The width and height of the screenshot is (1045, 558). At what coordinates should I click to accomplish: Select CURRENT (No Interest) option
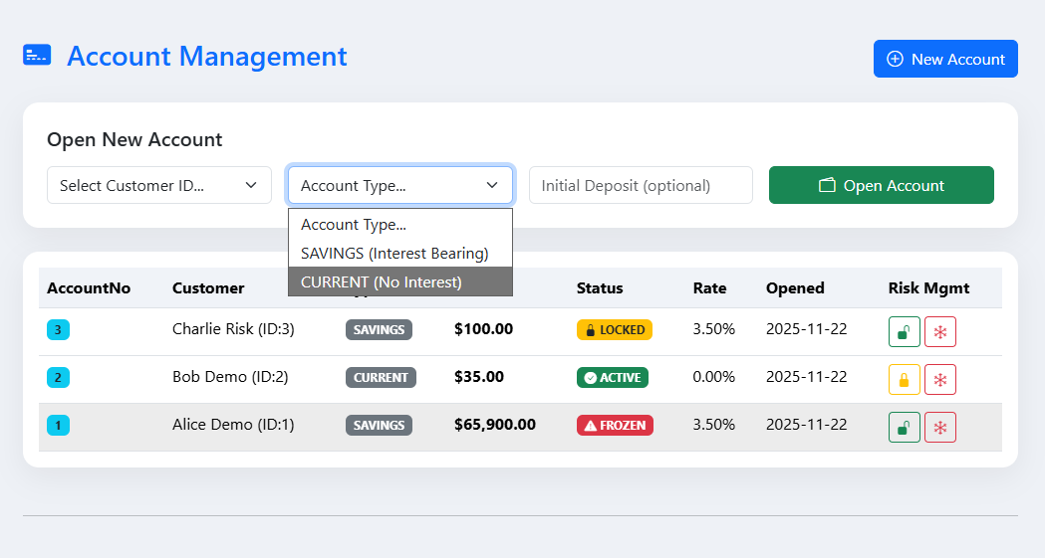click(x=382, y=281)
